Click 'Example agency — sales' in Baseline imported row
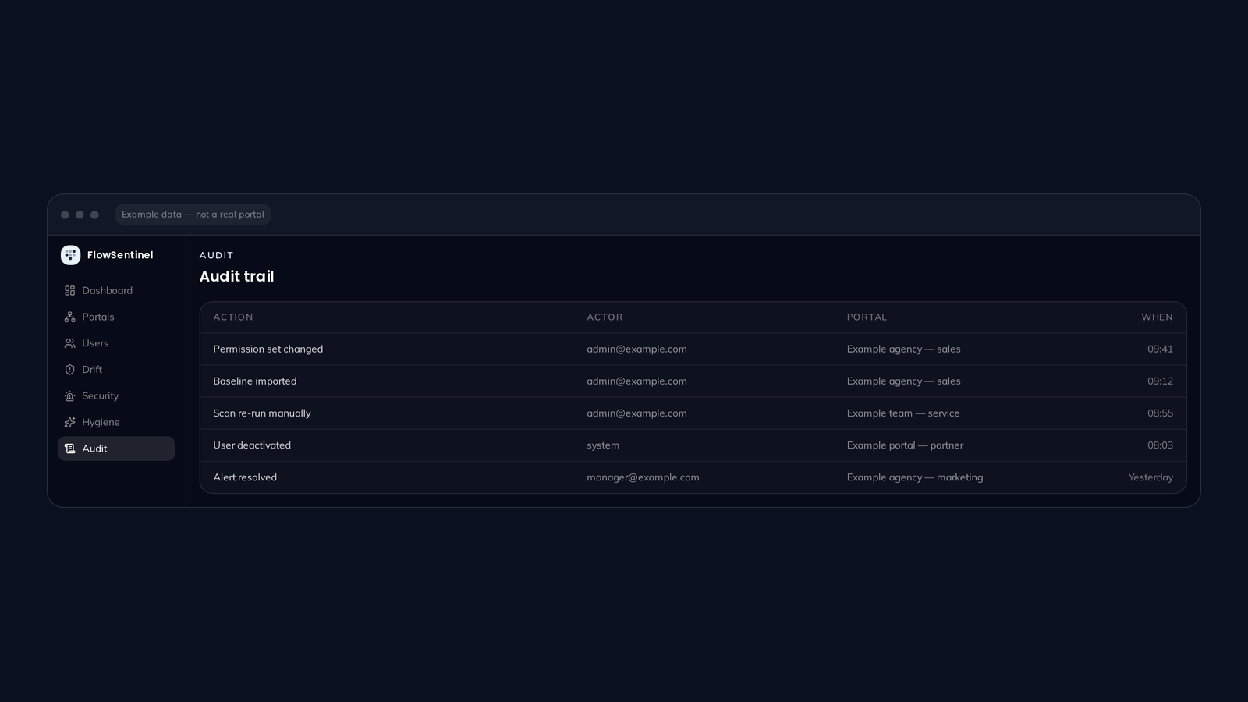The image size is (1248, 702). click(x=903, y=381)
